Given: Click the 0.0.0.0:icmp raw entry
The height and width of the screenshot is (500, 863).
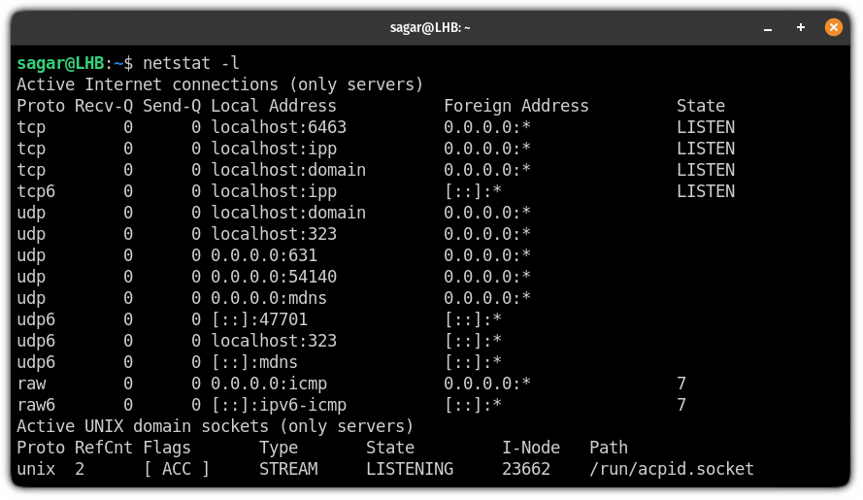Looking at the screenshot, I should pos(269,383).
